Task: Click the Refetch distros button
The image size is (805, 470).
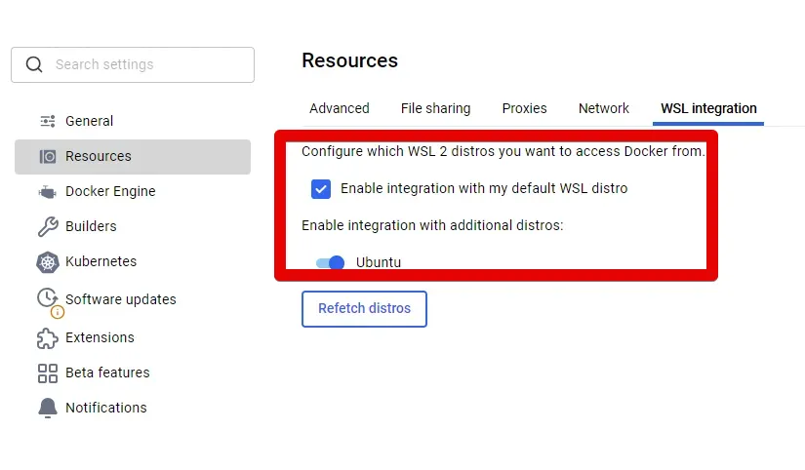Action: 364,308
